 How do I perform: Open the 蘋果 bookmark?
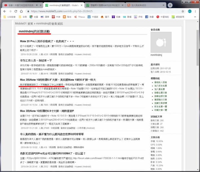pyautogui.click(x=45, y=17)
